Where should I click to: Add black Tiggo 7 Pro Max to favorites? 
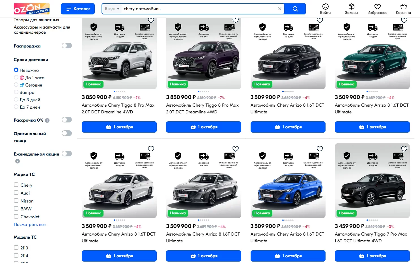[404, 149]
